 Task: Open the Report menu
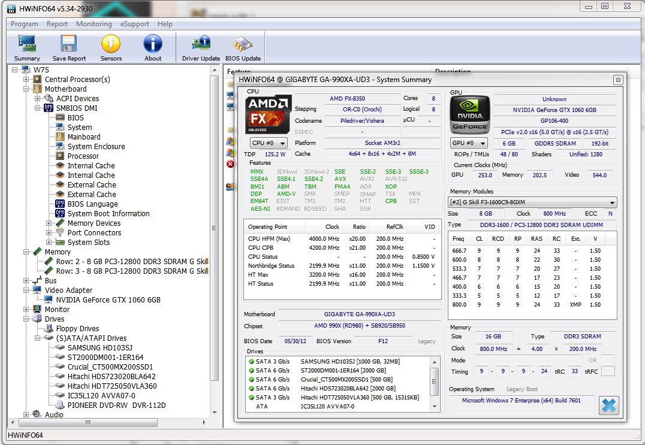(x=57, y=24)
